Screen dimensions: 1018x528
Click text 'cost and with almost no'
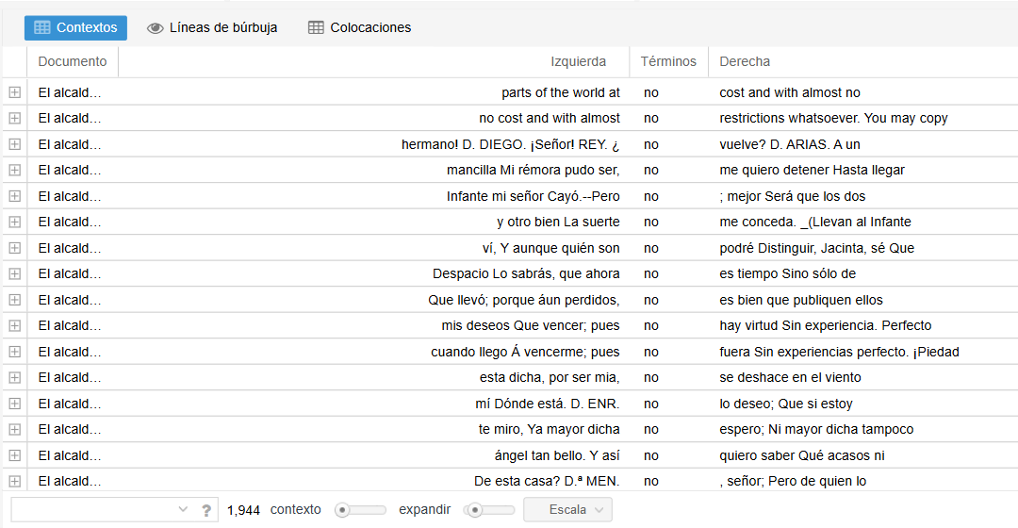coord(790,92)
